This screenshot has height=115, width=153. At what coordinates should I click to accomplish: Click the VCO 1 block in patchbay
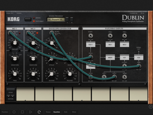[x=91, y=44]
